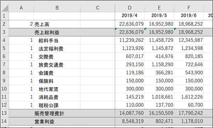Click the number 2 in cell A2
This screenshot has height=128, width=213.
tap(31, 24)
